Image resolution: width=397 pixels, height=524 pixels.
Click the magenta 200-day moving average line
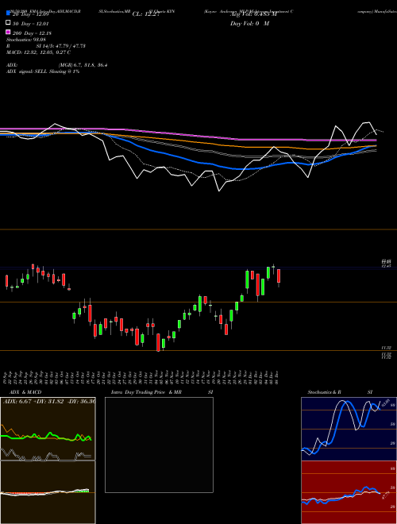(x=187, y=133)
